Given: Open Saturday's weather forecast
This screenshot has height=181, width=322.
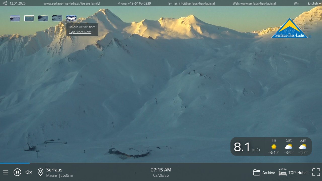Looking at the screenshot, I should (x=289, y=146).
